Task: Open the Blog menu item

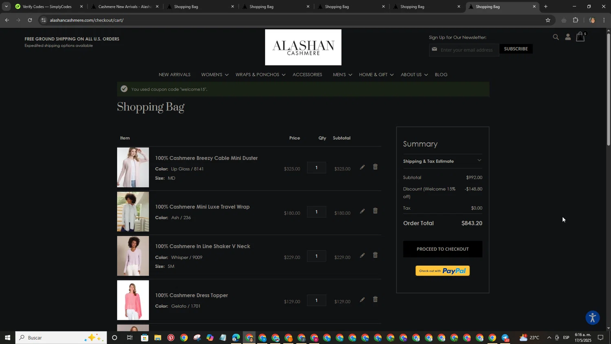Action: point(441,75)
